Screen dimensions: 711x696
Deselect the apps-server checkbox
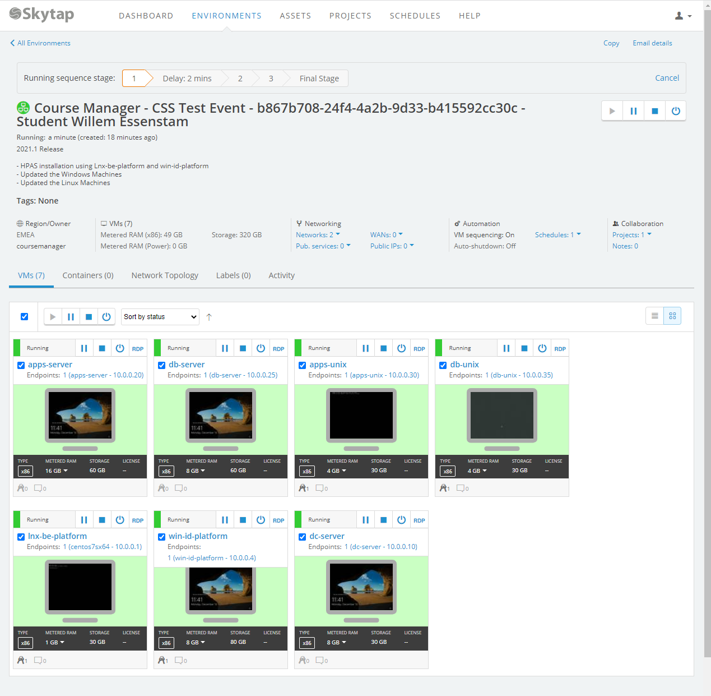[x=21, y=365]
